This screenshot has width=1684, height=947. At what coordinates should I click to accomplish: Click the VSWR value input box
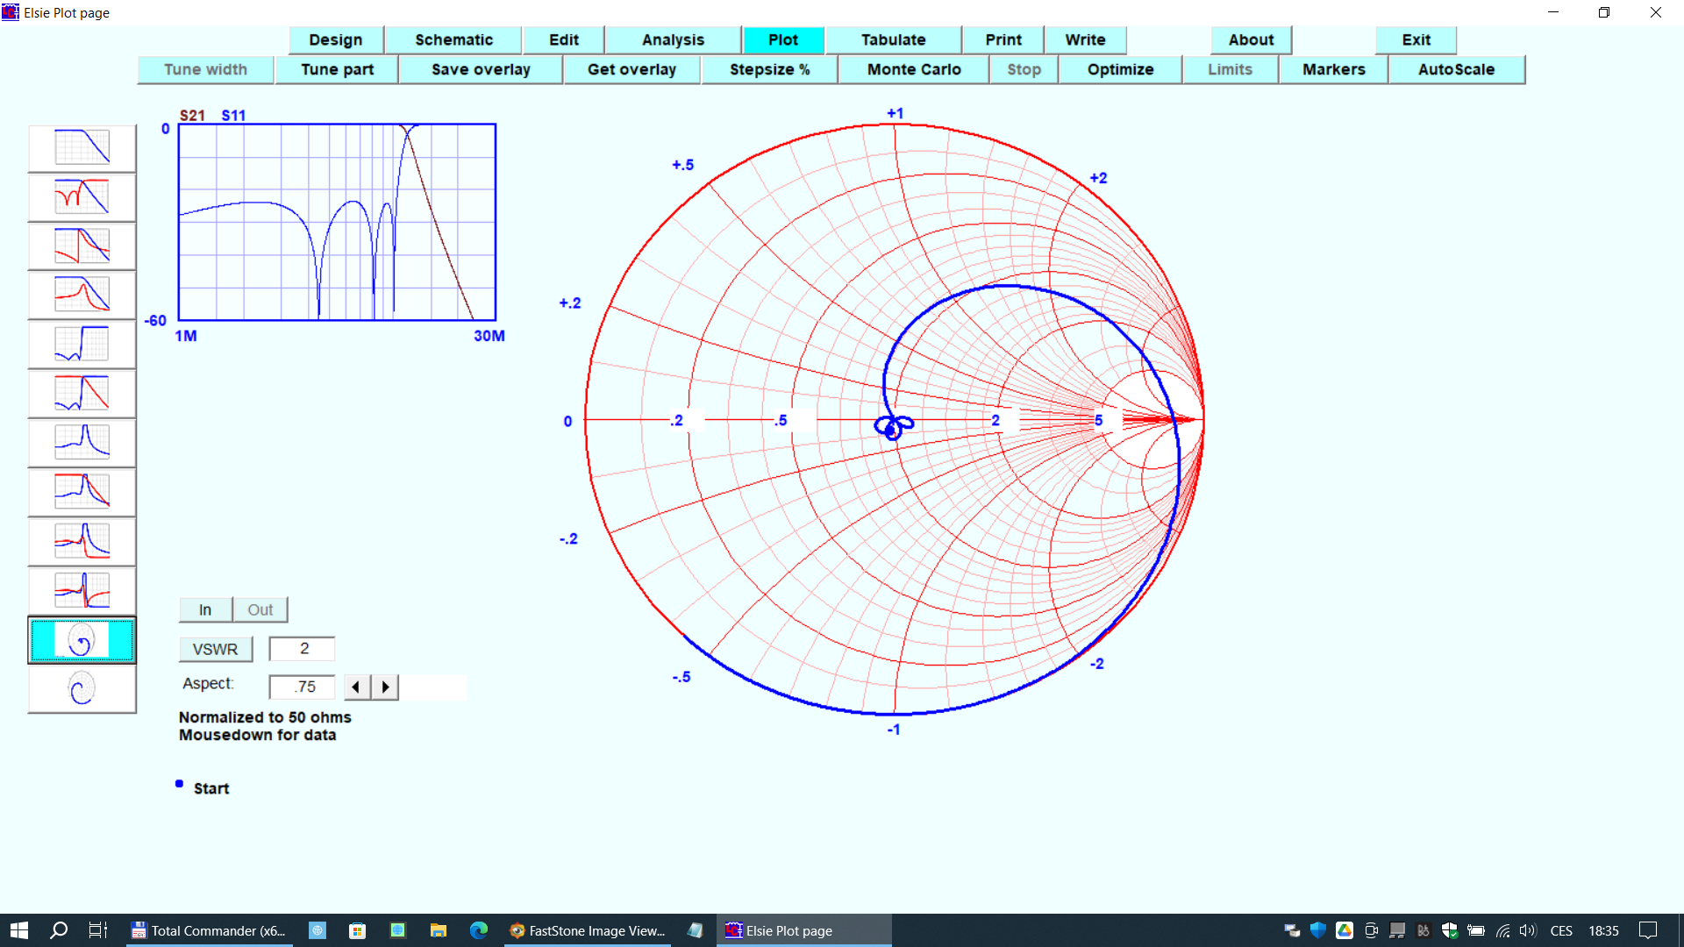point(302,649)
